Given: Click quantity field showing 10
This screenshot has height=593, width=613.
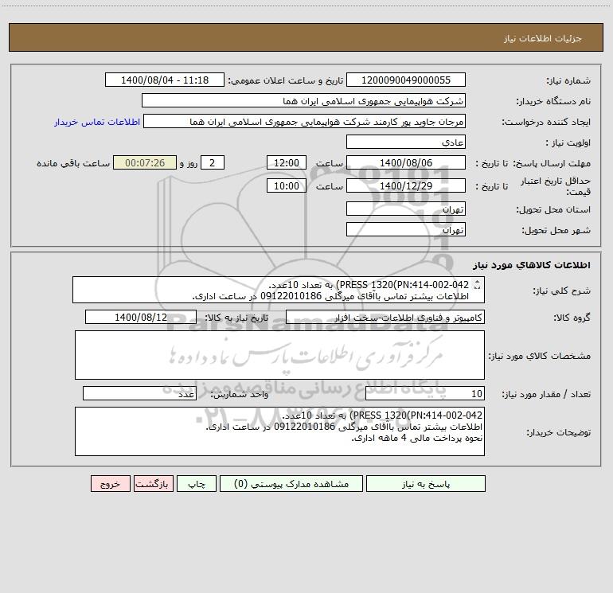Looking at the screenshot, I should coord(425,393).
